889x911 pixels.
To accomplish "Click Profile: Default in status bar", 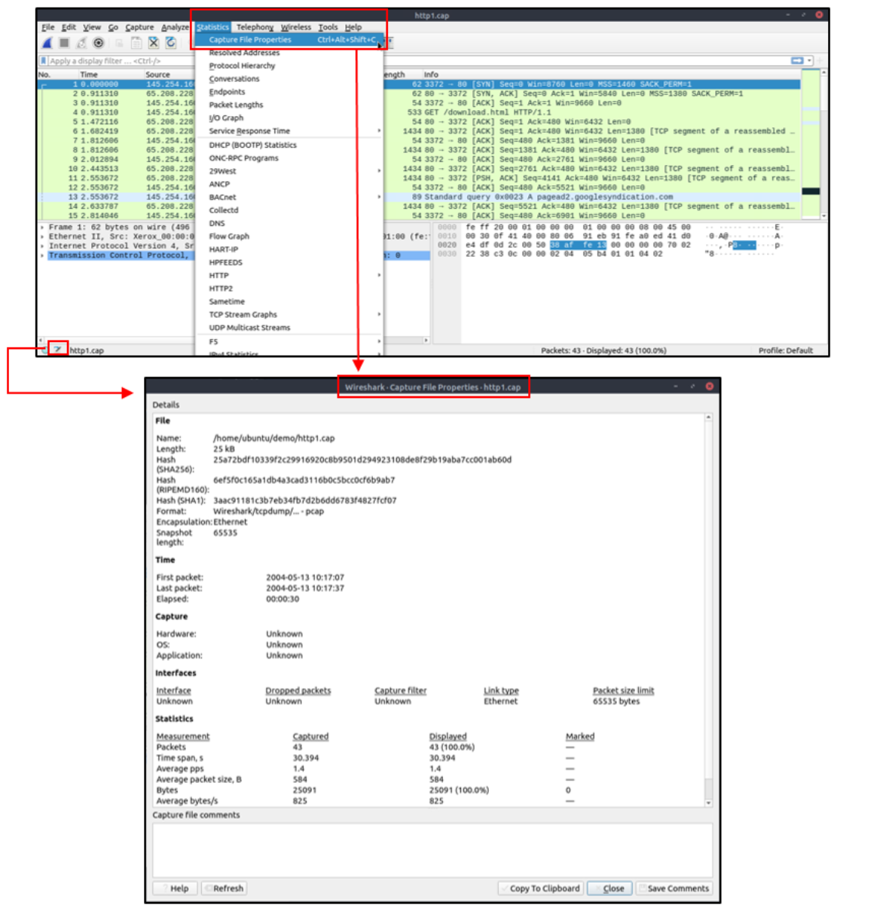I will pyautogui.click(x=785, y=350).
